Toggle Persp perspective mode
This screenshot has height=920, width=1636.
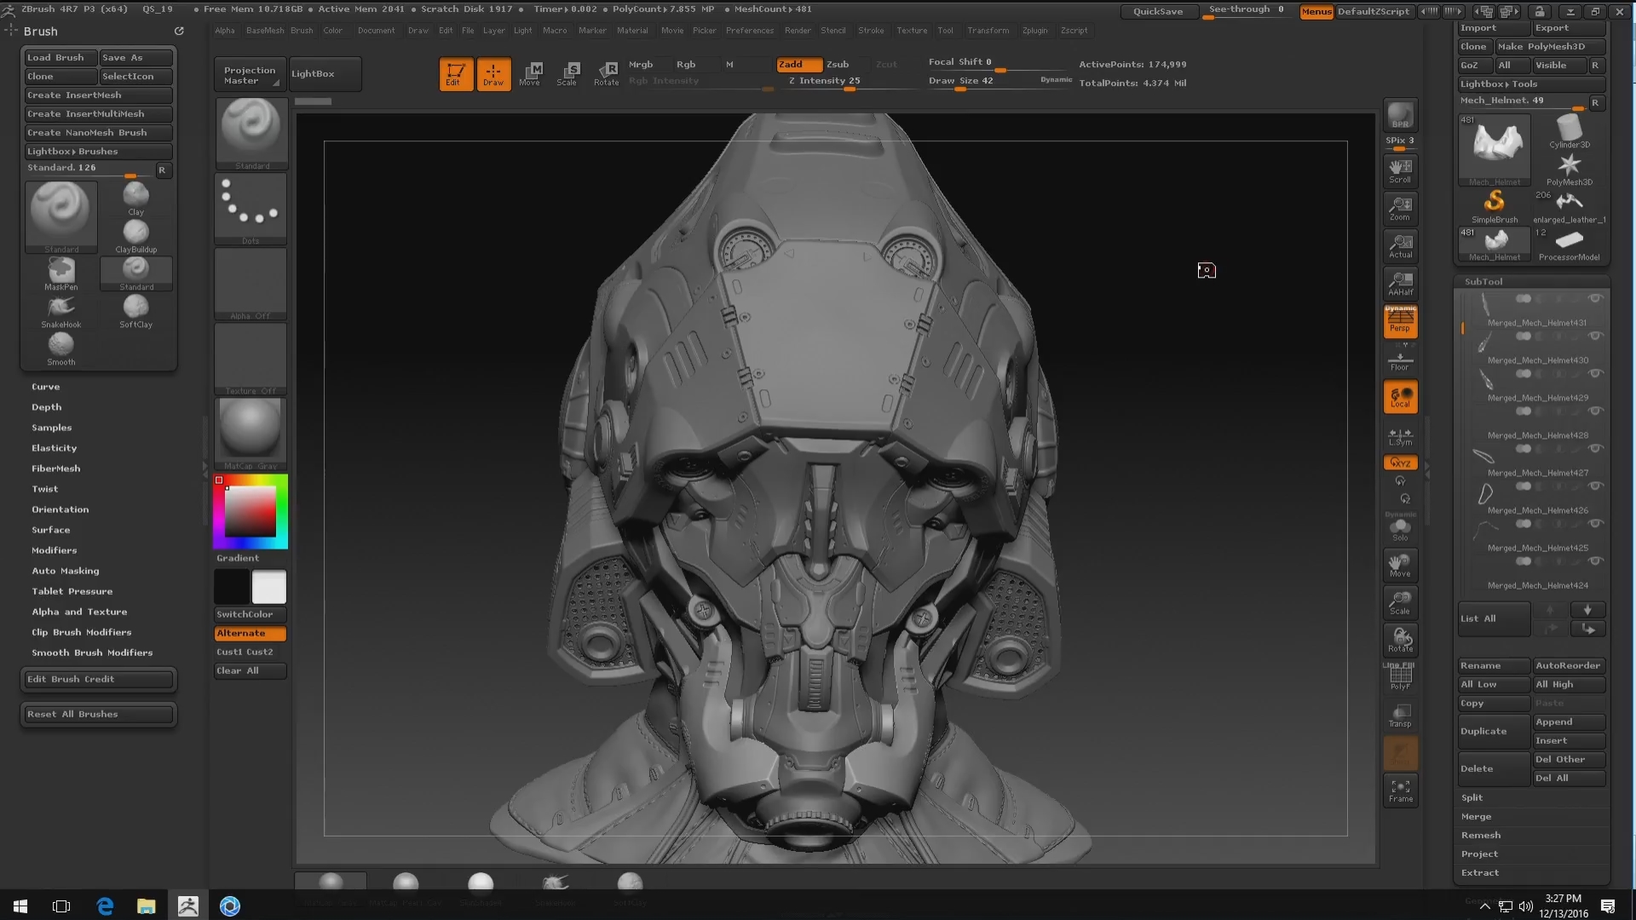coord(1400,322)
